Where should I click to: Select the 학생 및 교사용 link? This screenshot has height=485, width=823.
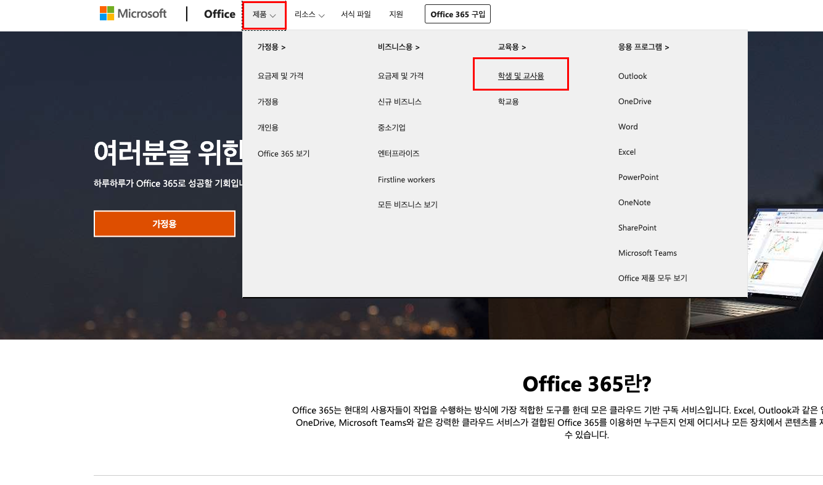click(521, 76)
